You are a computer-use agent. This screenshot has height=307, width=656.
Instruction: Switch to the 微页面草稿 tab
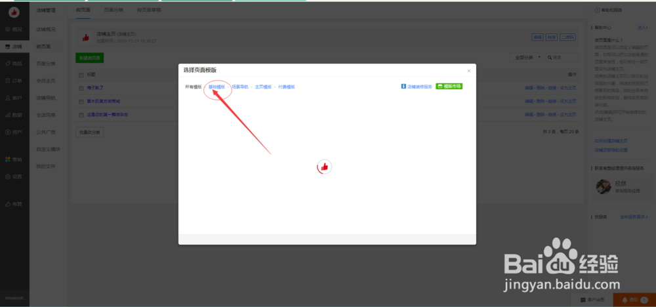click(x=148, y=10)
